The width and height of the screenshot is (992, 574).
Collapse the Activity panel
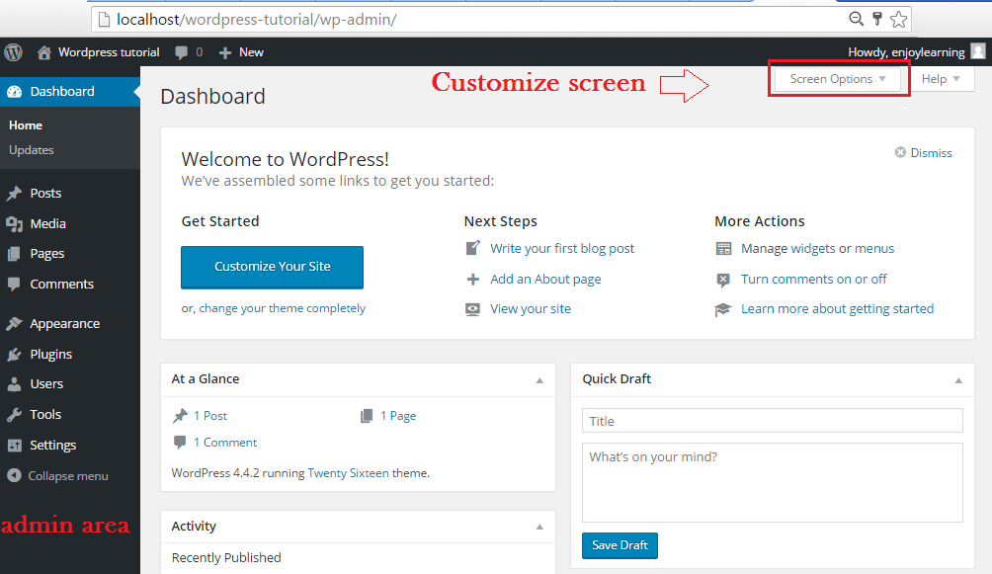tap(539, 527)
